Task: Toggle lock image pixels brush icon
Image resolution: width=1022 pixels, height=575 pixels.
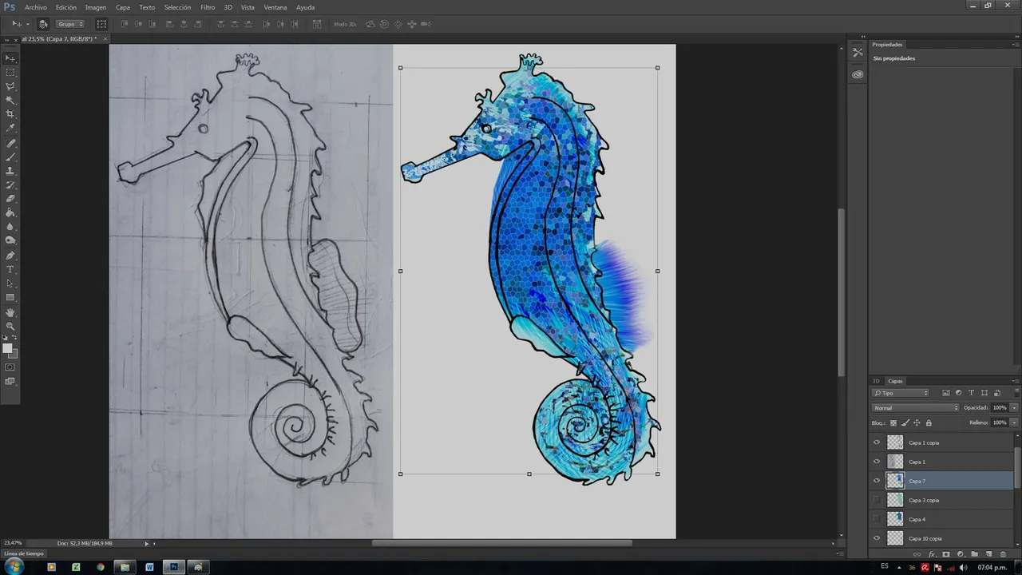Action: [905, 422]
